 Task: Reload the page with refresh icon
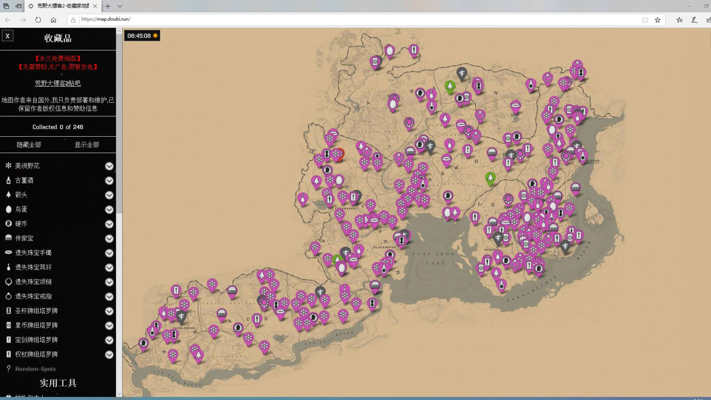[38, 20]
